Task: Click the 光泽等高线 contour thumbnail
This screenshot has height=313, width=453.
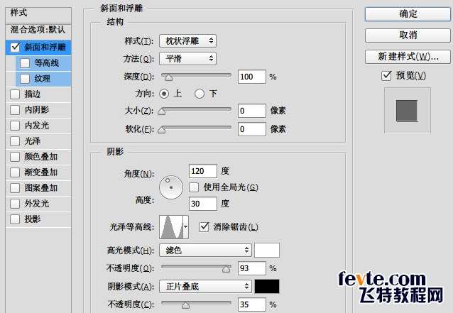Action: (172, 227)
